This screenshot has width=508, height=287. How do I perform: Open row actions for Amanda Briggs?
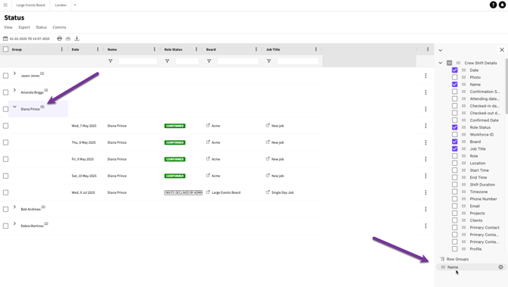[425, 92]
